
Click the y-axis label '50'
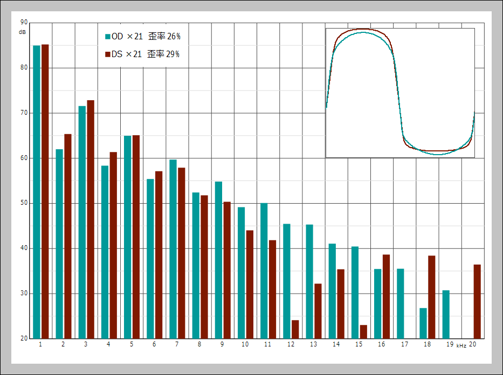24,203
